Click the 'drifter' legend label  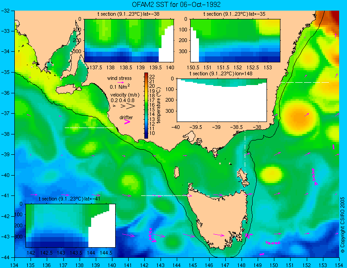(126, 117)
